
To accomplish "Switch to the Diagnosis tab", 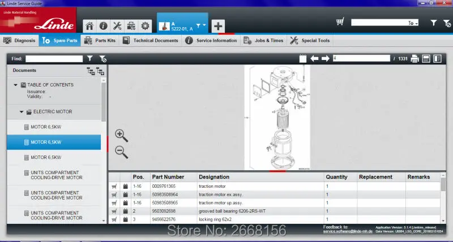I will pos(19,41).
